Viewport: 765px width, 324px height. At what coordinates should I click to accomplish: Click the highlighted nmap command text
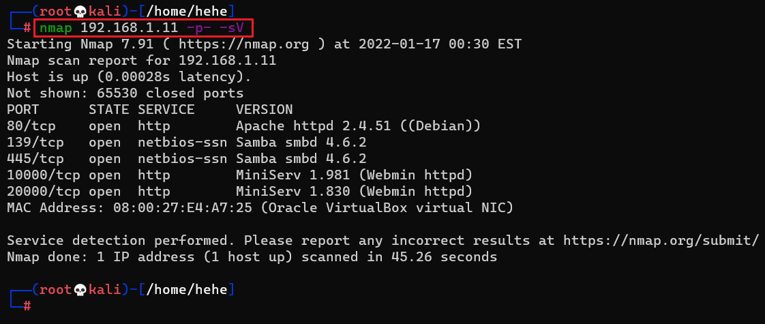click(142, 28)
